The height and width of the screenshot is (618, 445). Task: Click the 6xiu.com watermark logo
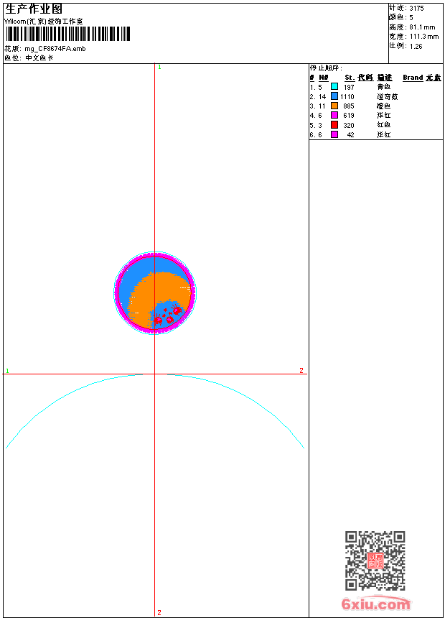point(375,604)
